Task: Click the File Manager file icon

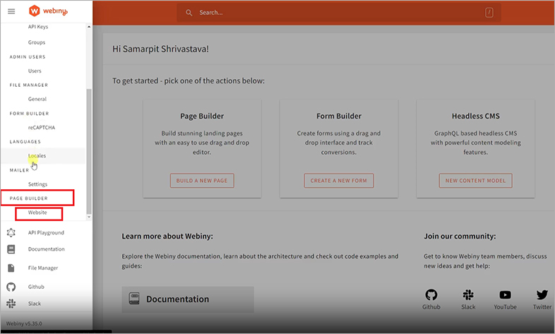Action: click(11, 268)
